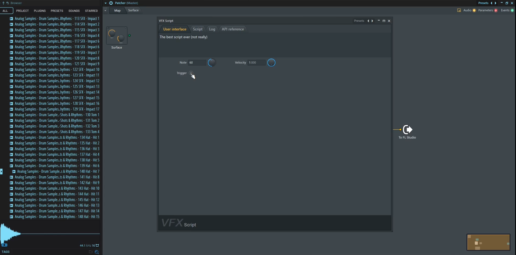Click the Velocity knob

pyautogui.click(x=271, y=63)
